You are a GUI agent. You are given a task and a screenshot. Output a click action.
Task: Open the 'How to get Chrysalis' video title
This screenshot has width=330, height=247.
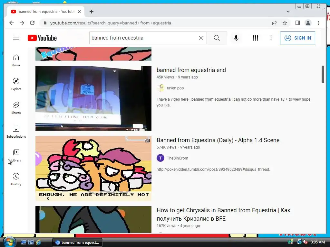[224, 215]
